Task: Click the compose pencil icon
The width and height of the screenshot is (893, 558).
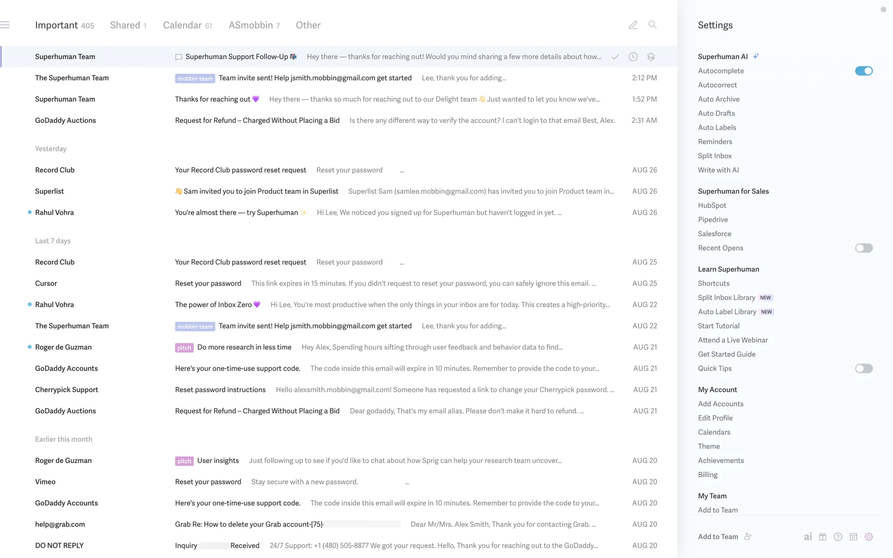Action: (633, 25)
